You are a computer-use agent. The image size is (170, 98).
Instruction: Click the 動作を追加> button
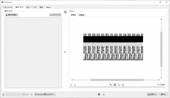12,15
